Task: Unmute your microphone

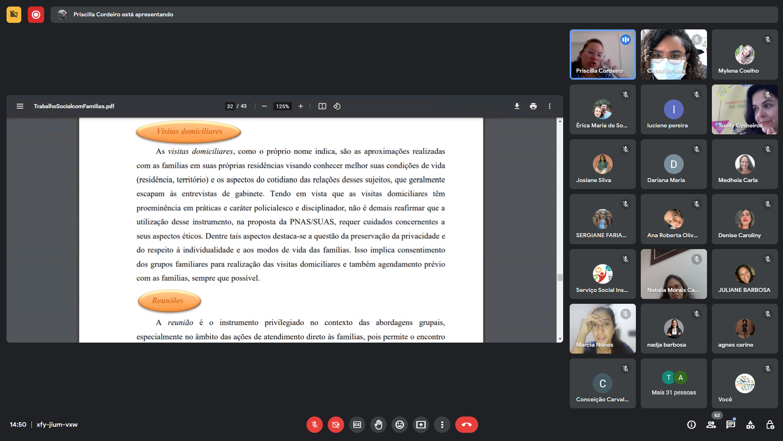Action: pos(315,425)
